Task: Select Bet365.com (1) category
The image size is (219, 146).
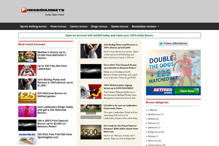Action: [x=155, y=114]
